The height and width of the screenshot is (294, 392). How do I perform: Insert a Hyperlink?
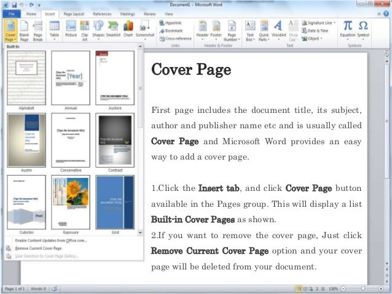tap(171, 23)
